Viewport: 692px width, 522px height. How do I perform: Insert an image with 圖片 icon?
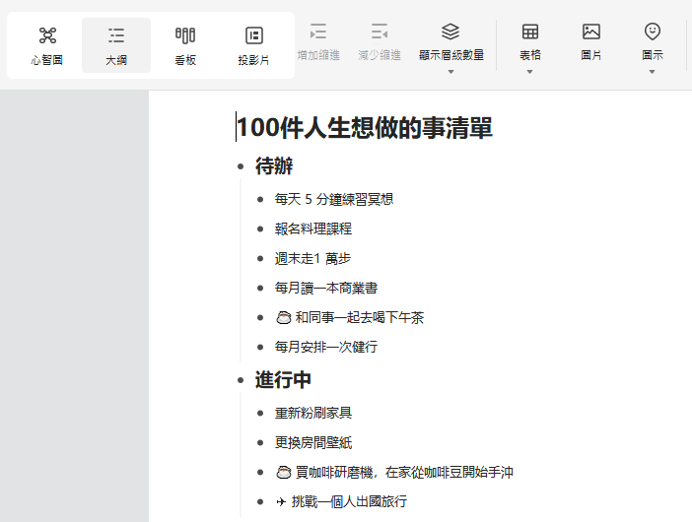coord(590,32)
